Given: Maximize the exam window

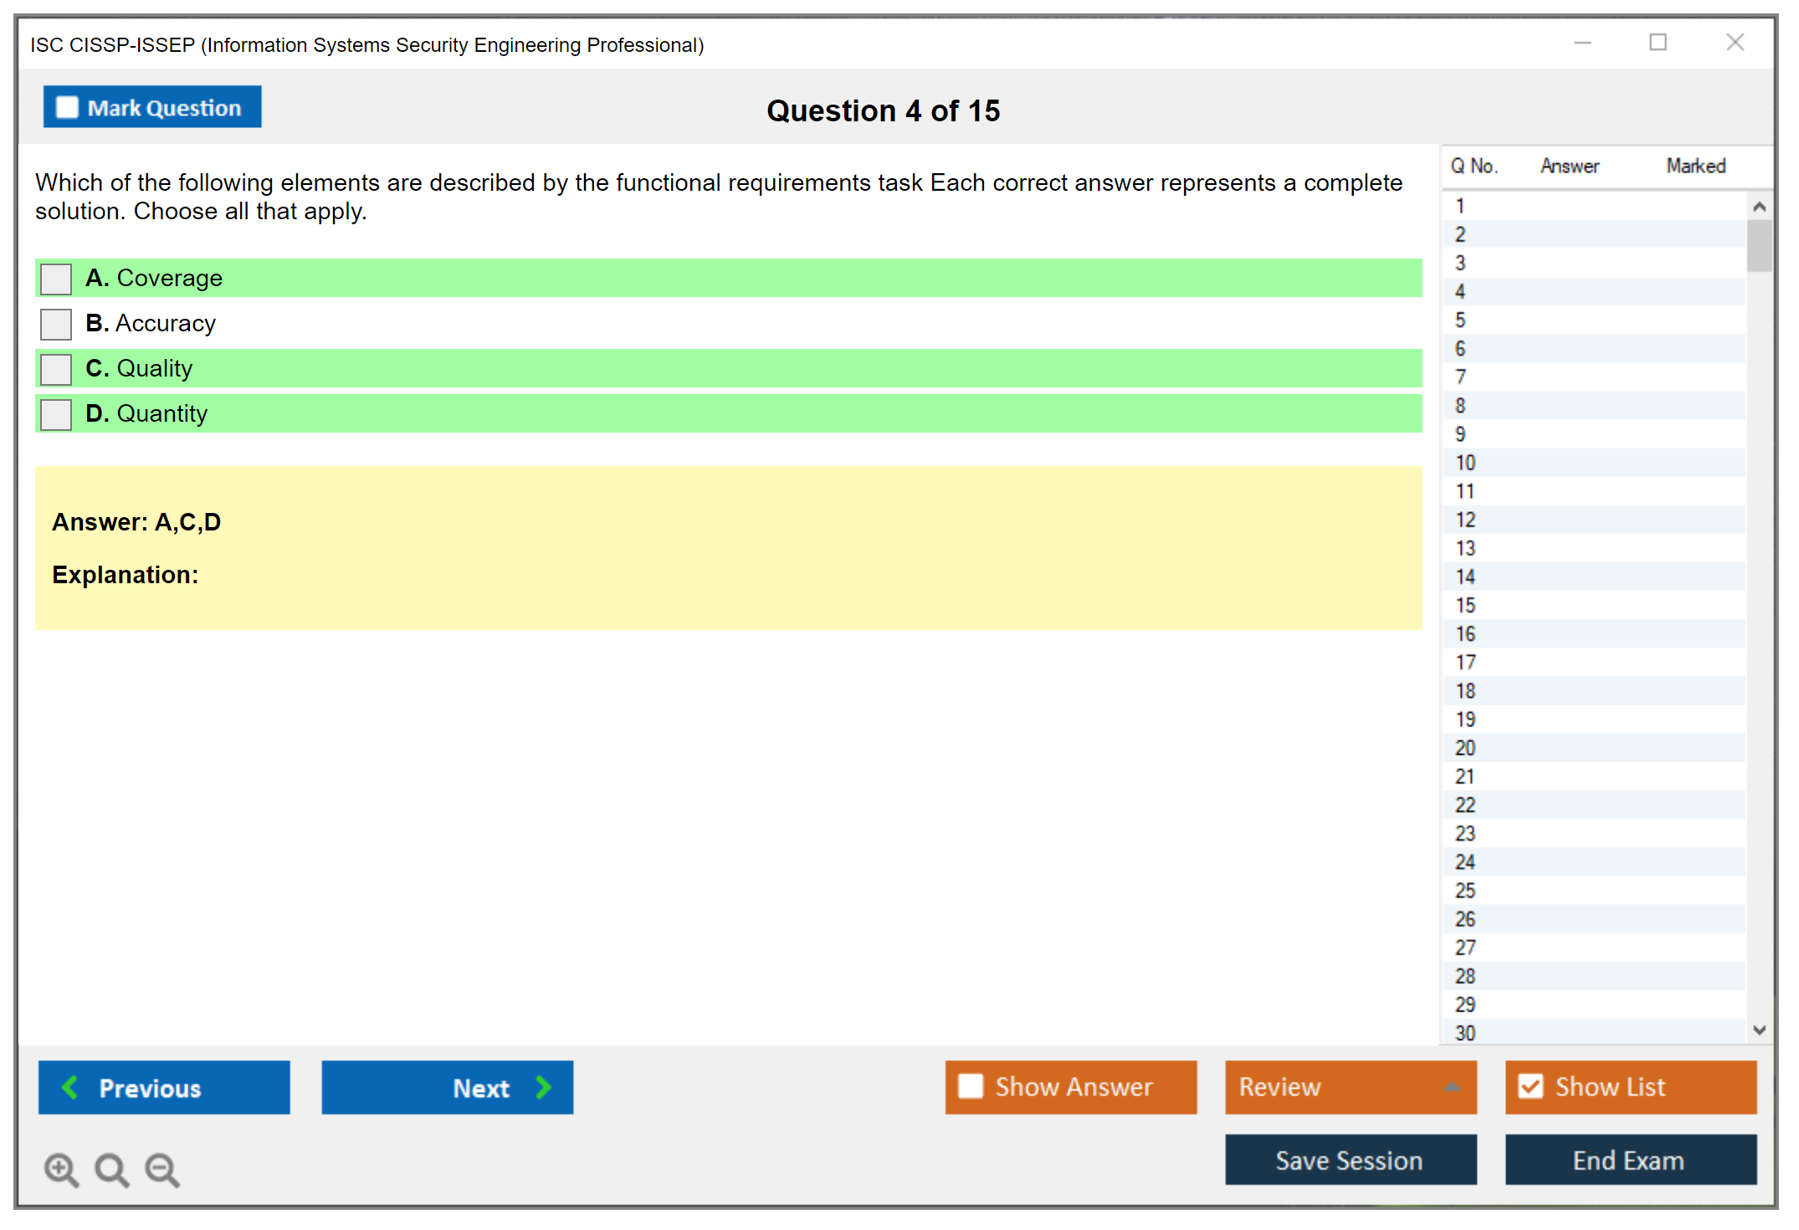Looking at the screenshot, I should pos(1658,43).
